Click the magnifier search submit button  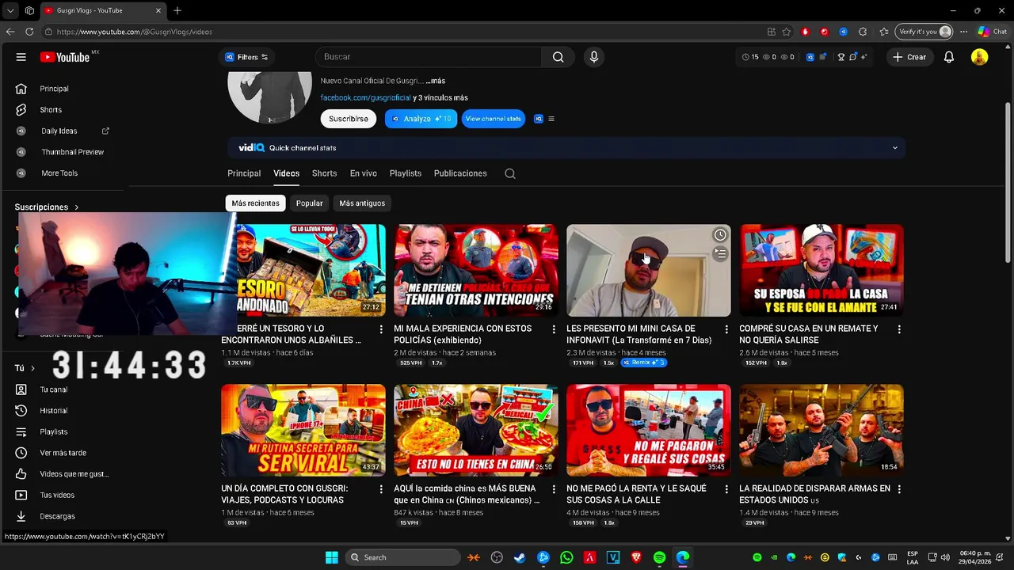(x=558, y=57)
